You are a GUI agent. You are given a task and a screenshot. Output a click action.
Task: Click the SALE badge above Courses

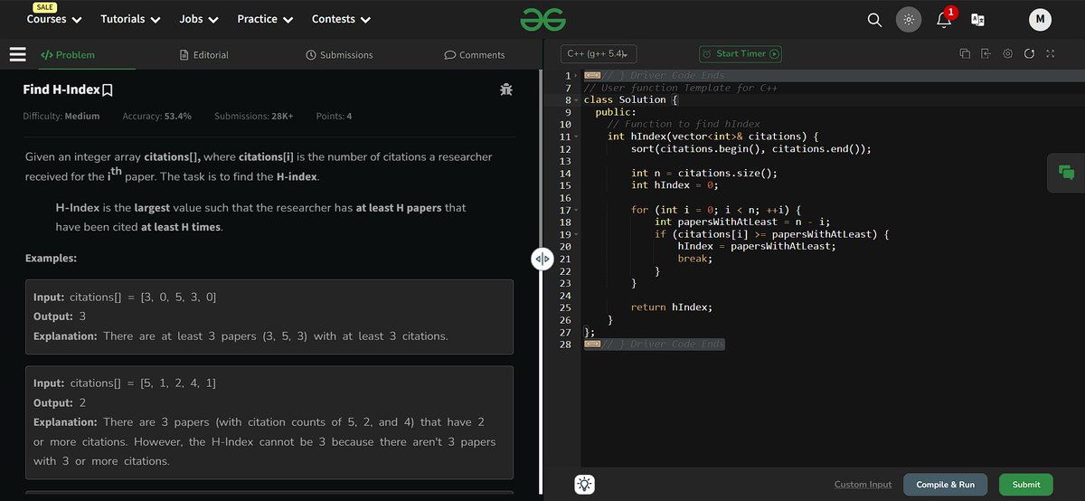pos(46,7)
